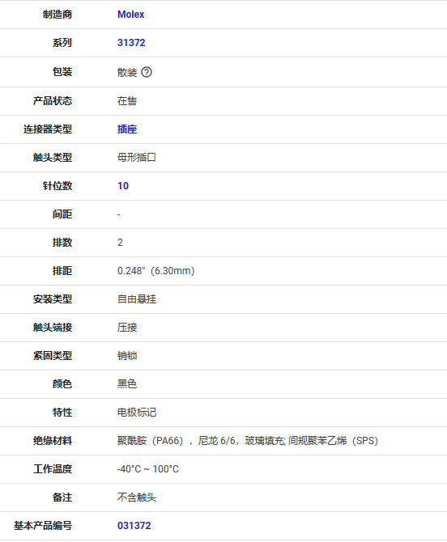Click the 制造商 row label

(x=57, y=15)
